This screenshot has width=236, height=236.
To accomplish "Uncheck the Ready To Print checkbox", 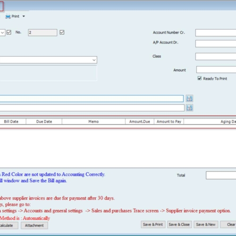I will click(200, 78).
